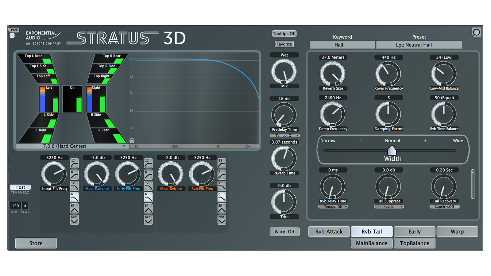Toggle the Favorite button
This screenshot has height=276, width=491.
coord(284,44)
